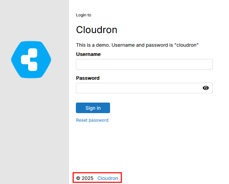
Task: Click the copyright © symbol
Action: coord(78,178)
